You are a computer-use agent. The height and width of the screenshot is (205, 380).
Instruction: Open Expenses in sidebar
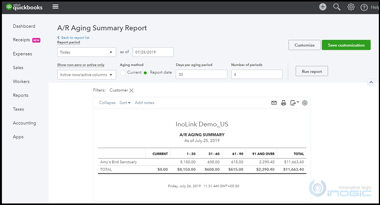(22, 54)
